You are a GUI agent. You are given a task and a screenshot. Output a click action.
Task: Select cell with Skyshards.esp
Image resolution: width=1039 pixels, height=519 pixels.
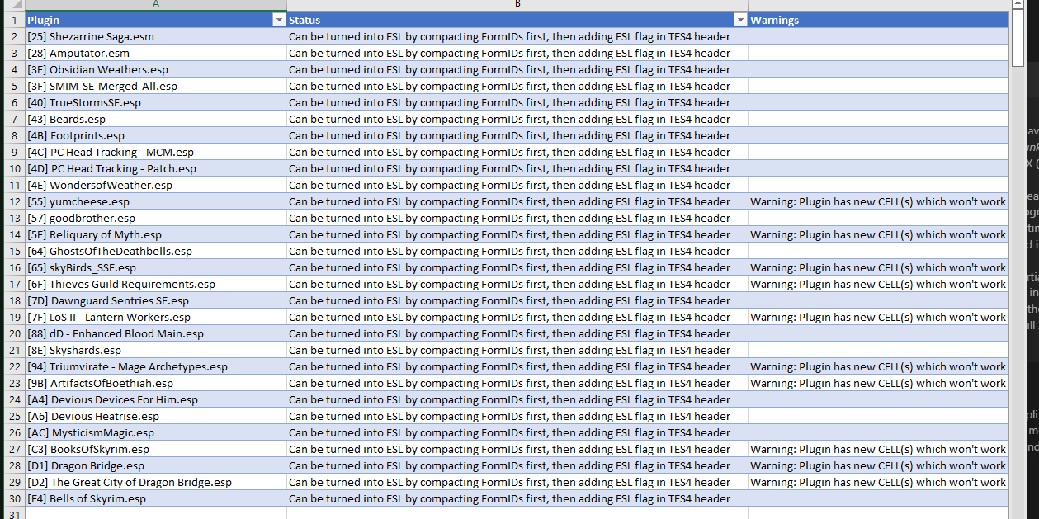[x=156, y=350]
